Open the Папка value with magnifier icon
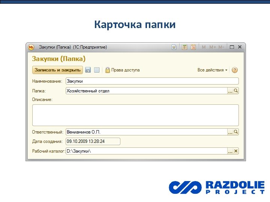Viewport: 270px width, 202px height. pyautogui.click(x=236, y=91)
